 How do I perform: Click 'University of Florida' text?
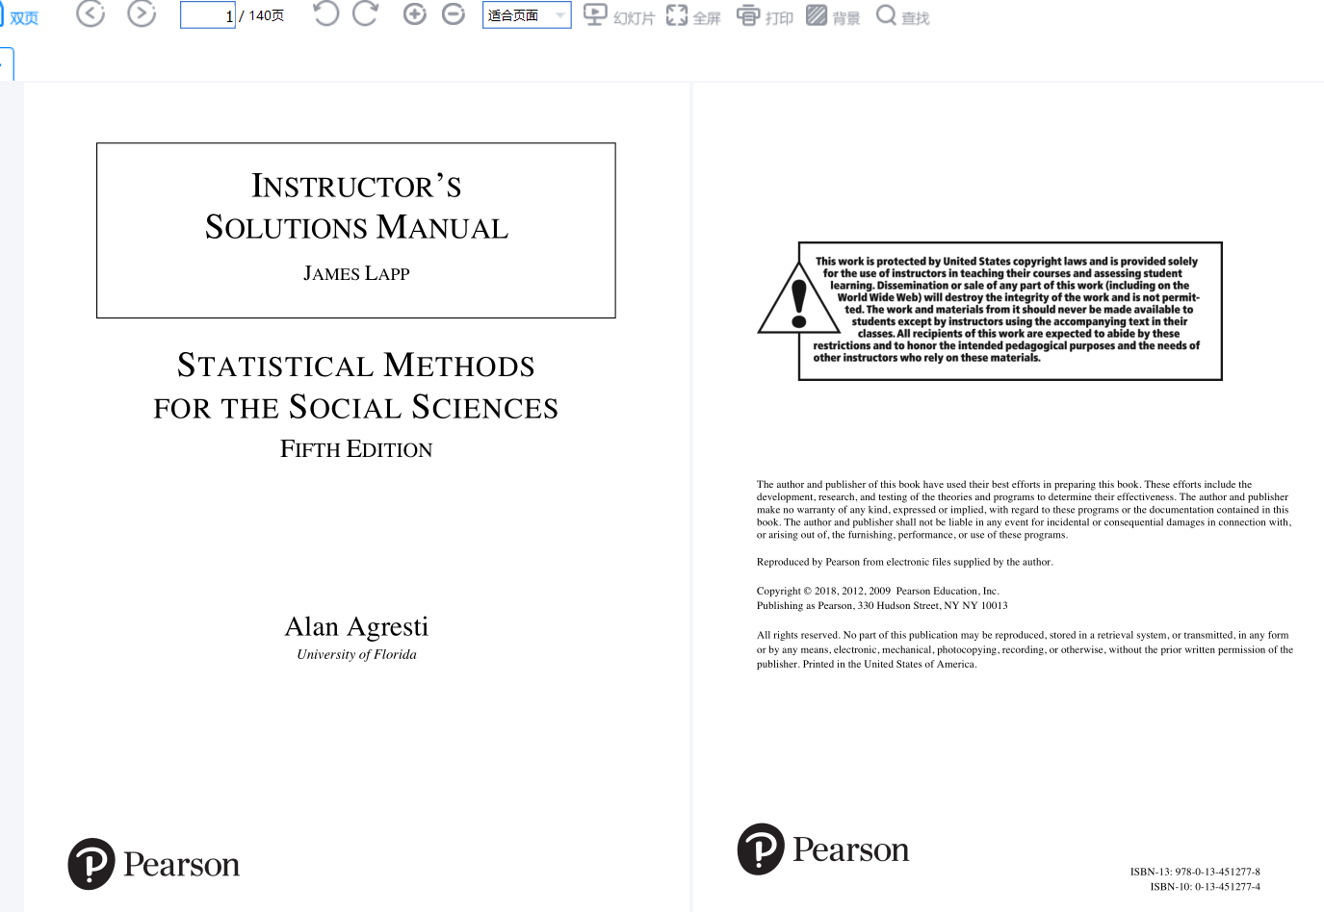[356, 654]
